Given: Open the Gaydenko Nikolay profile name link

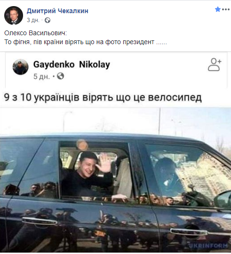Looking at the screenshot, I should click(72, 64).
